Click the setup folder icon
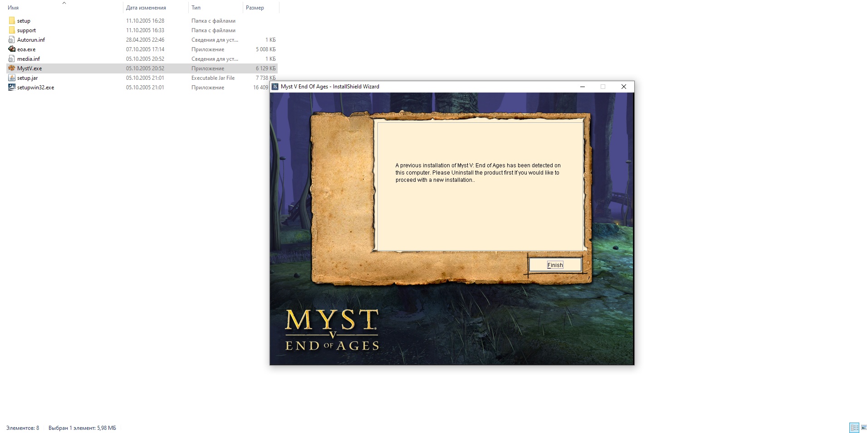867x433 pixels. point(12,21)
